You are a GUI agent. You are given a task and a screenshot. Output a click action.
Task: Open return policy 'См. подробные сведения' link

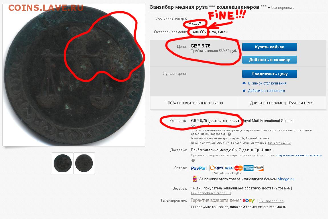pos(211,193)
